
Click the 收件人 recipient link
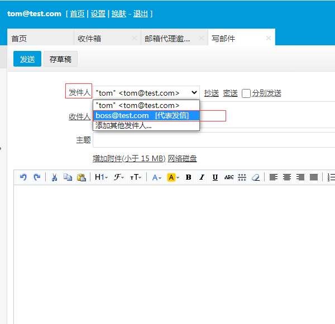(79, 117)
